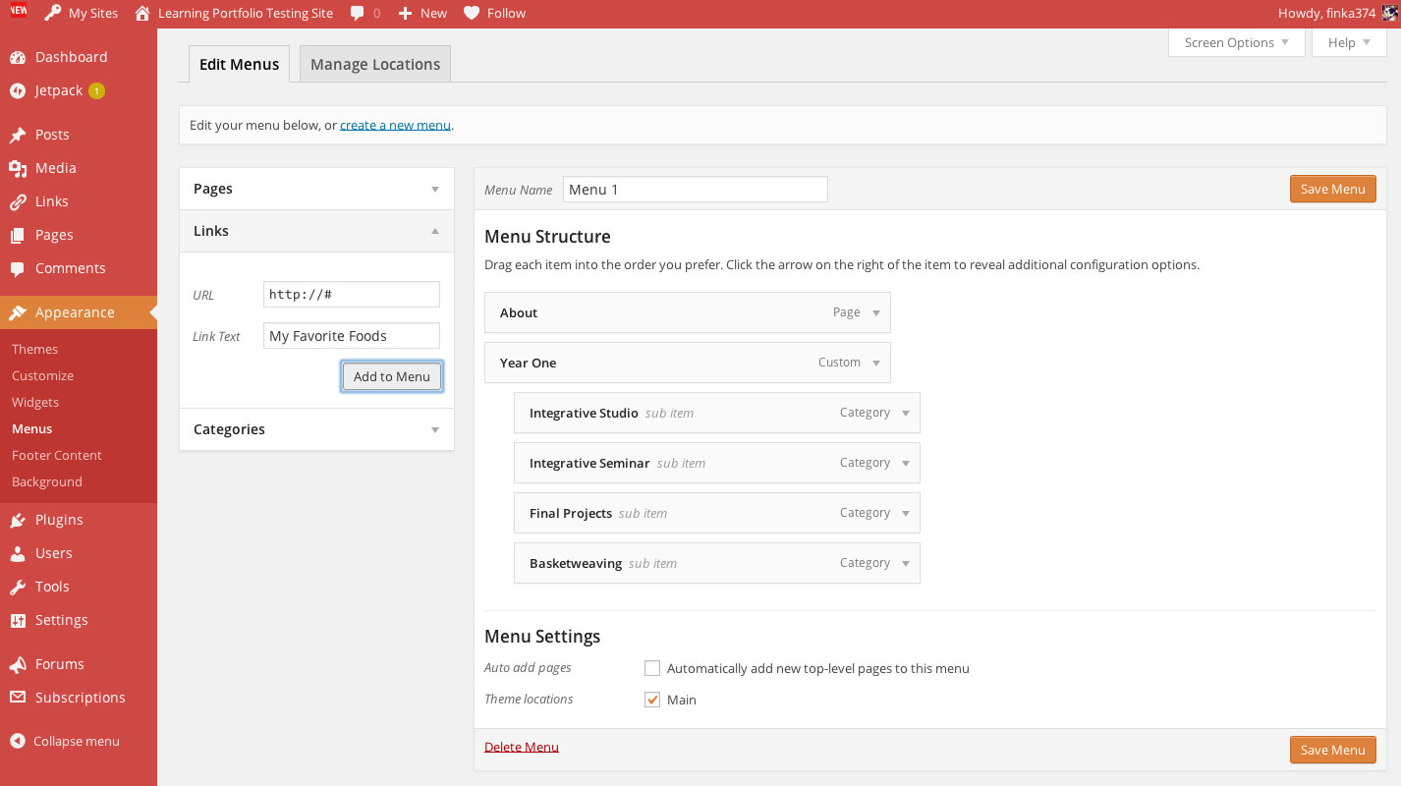Click the comments bubble icon in admin bar

[x=358, y=14]
